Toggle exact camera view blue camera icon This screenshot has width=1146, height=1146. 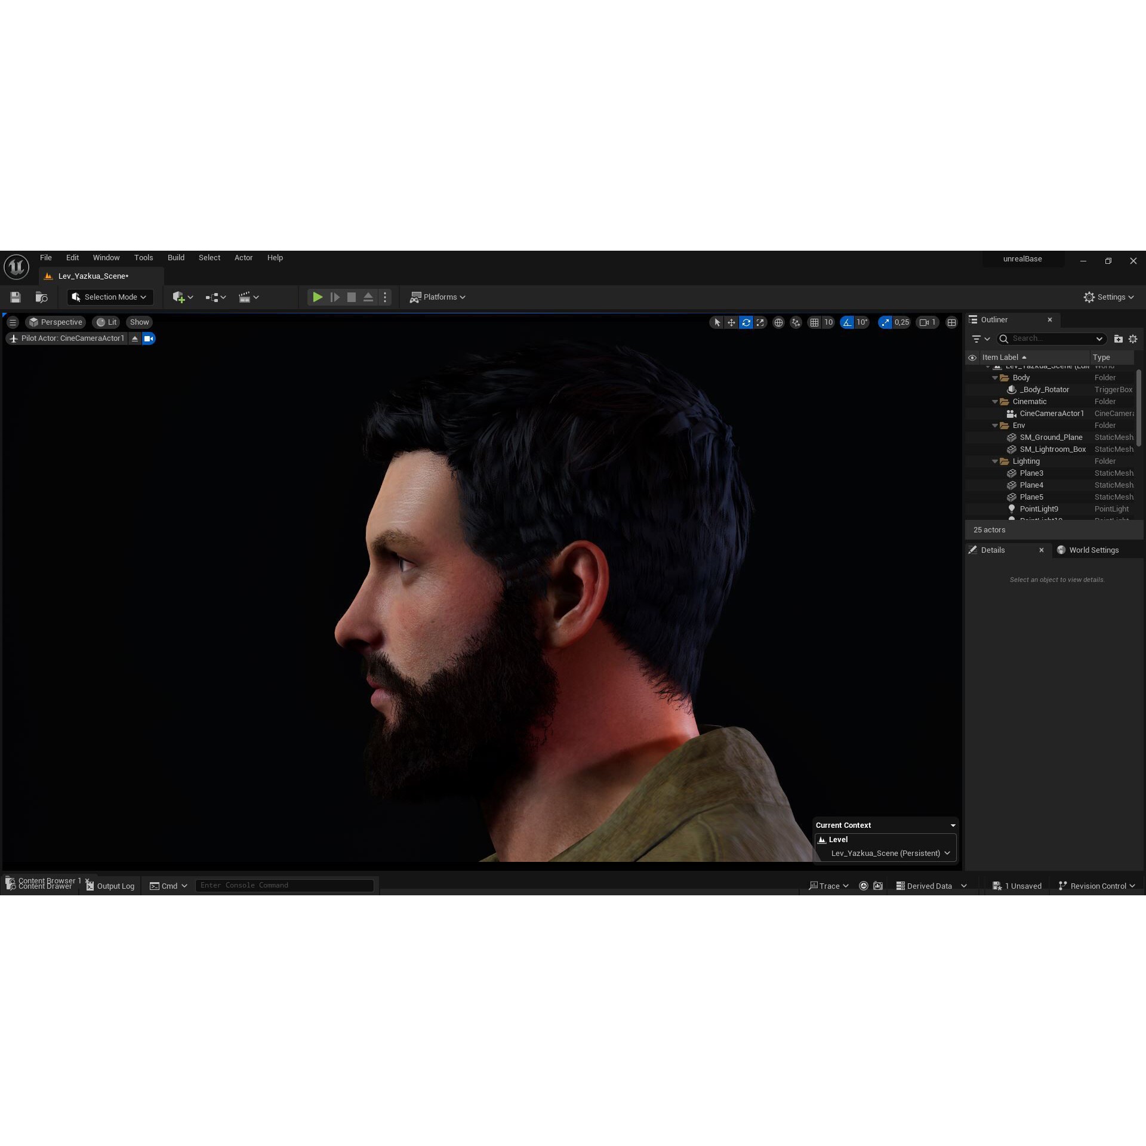pos(149,338)
